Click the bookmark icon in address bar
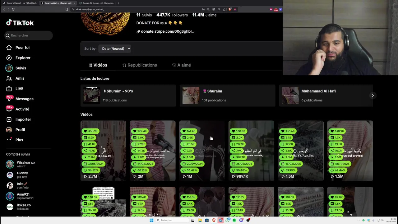The image size is (398, 224). 67,9
